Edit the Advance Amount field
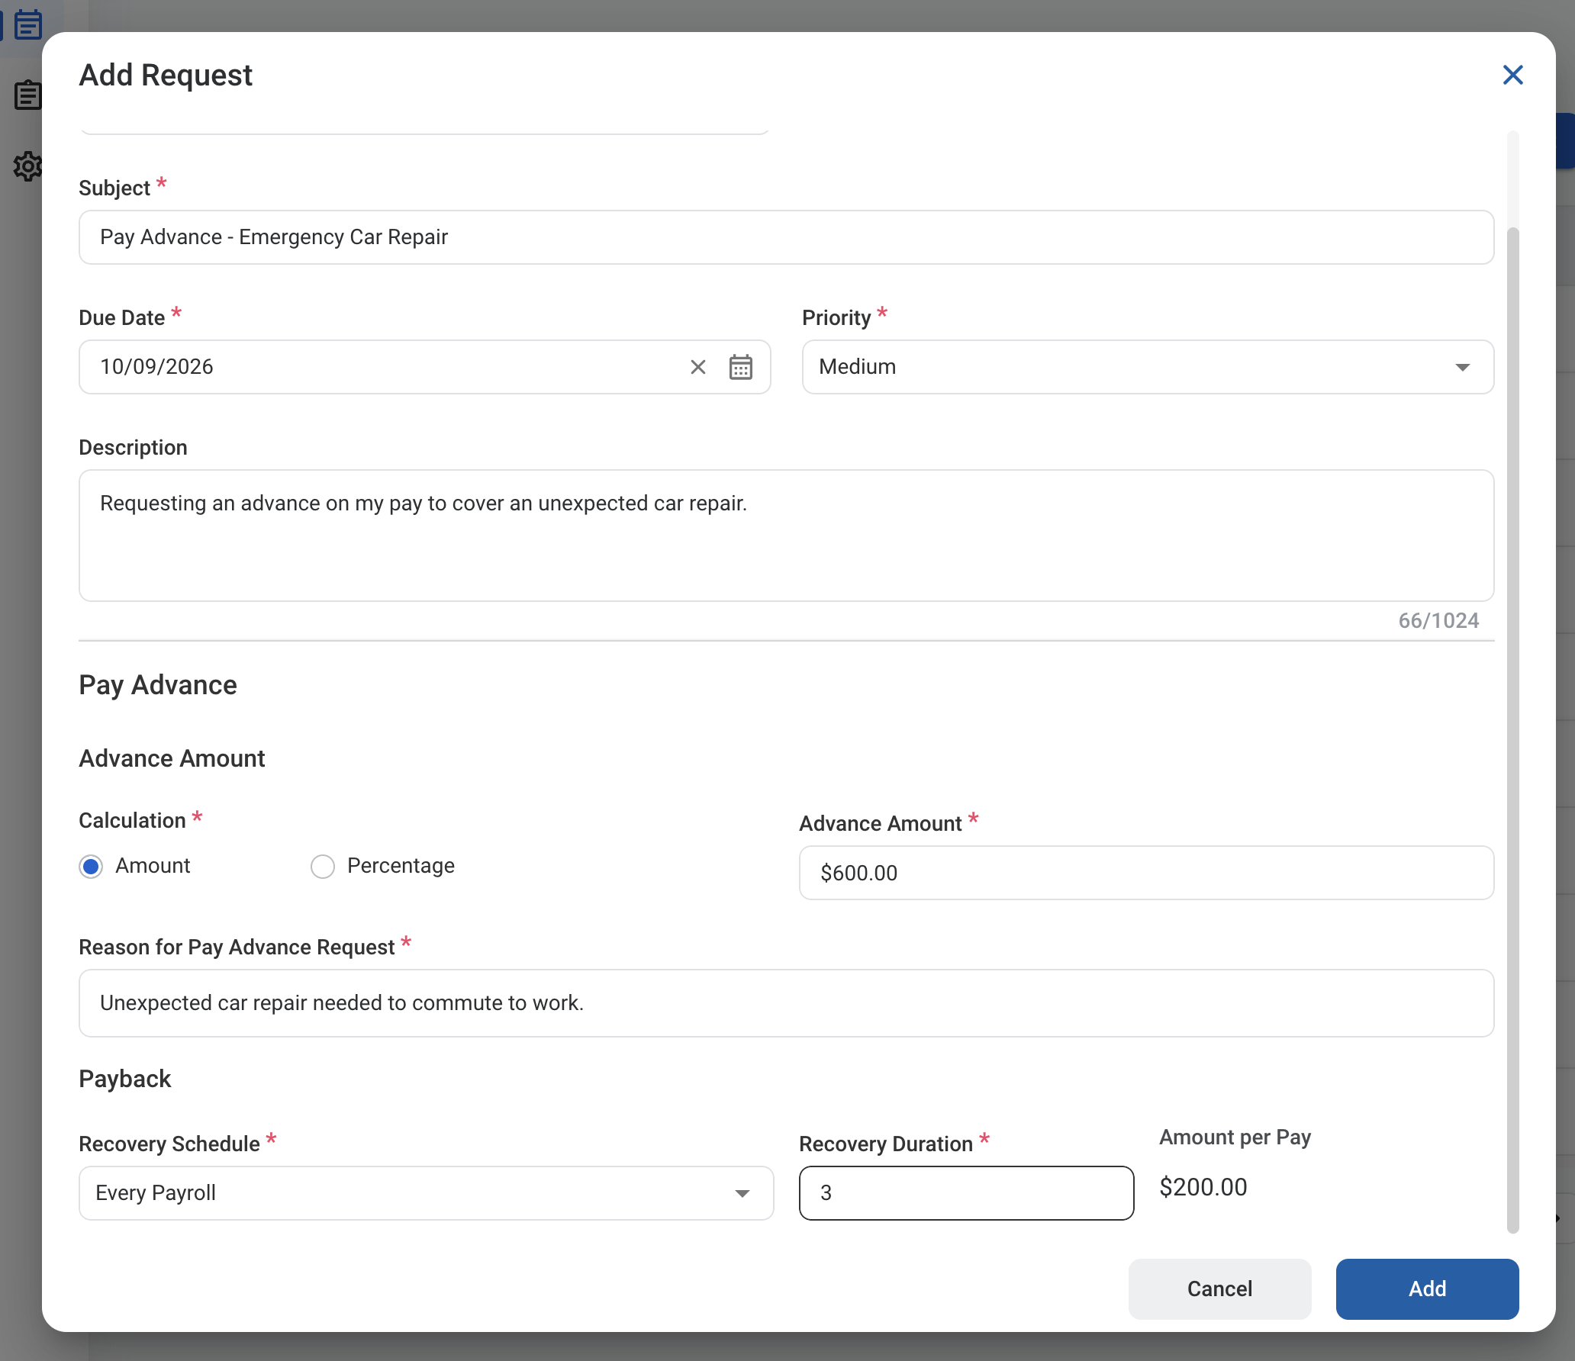Viewport: 1575px width, 1361px height. pyautogui.click(x=1146, y=873)
